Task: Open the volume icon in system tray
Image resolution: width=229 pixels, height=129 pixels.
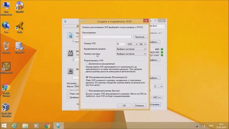Action: 205,126
